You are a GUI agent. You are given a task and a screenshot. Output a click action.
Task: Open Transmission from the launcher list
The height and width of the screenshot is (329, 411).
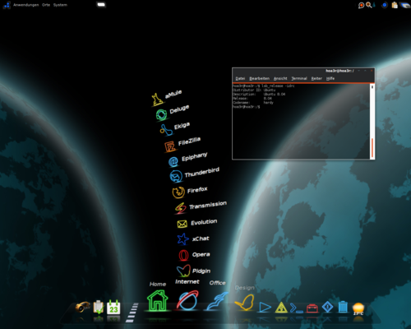[x=181, y=208]
